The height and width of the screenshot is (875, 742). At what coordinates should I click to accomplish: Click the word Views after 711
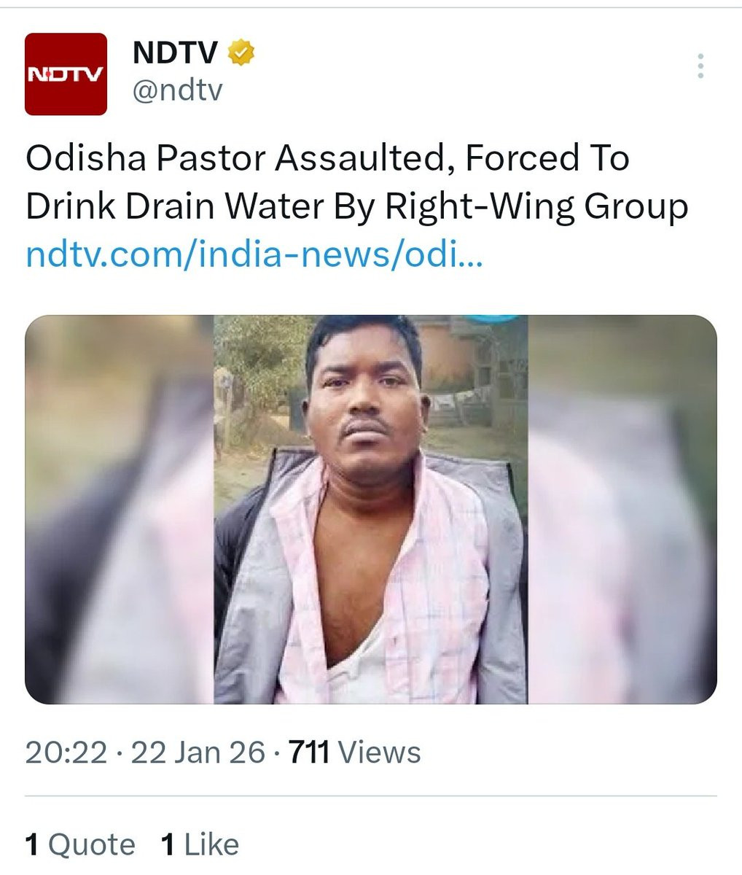tap(380, 752)
